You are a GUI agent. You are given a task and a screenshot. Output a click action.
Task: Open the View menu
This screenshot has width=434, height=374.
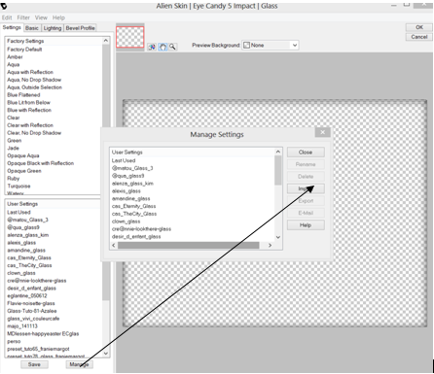tap(41, 17)
